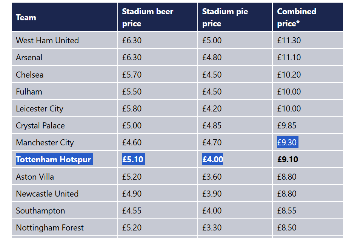Click Chelsea's pie price £4.50
This screenshot has width=343, height=238.
click(212, 75)
